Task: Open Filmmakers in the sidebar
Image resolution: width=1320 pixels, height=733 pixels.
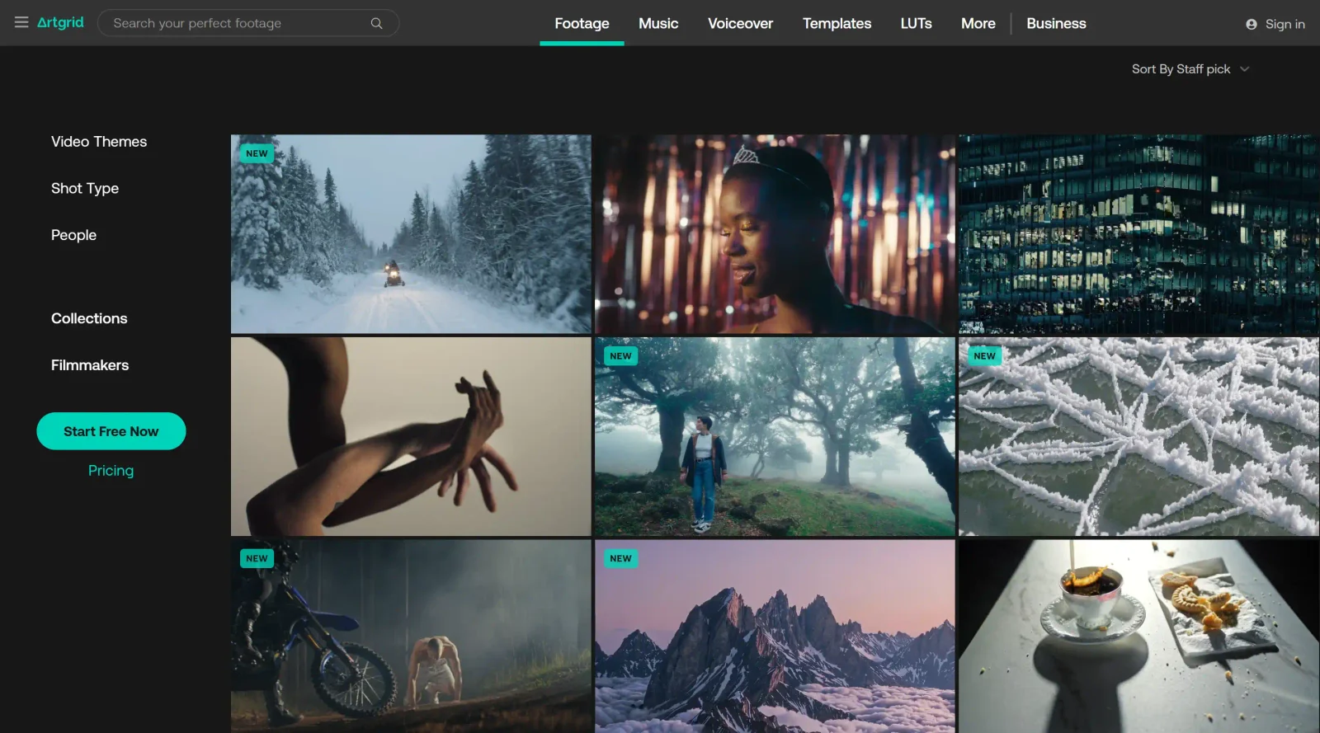Action: click(90, 365)
